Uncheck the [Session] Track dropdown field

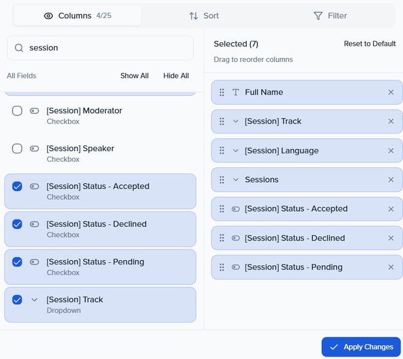point(17,299)
